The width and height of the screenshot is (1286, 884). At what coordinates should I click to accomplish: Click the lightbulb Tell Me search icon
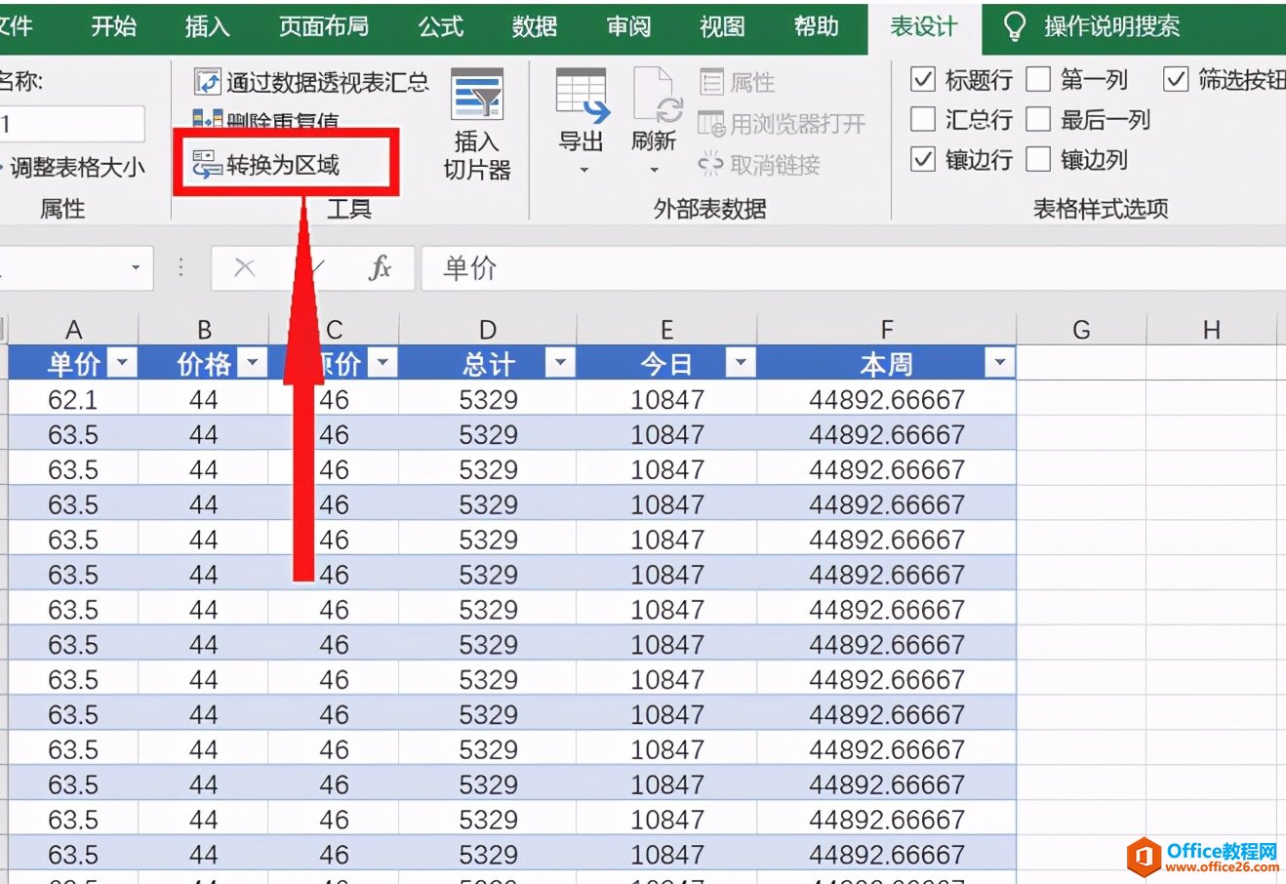tap(1015, 26)
